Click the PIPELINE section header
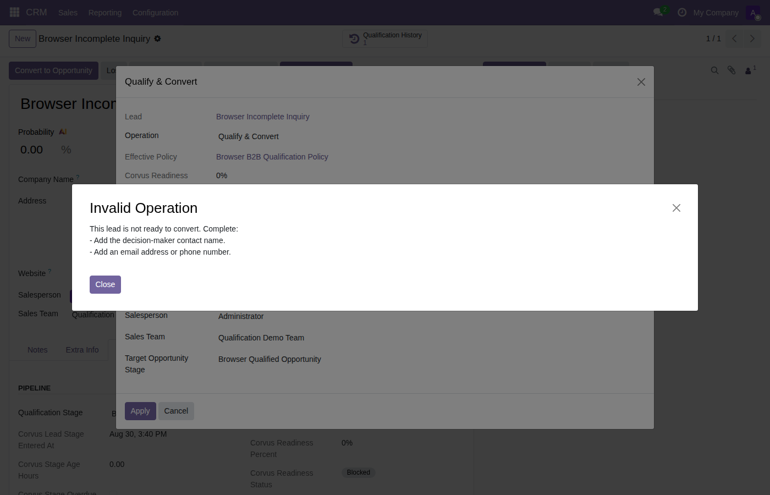This screenshot has width=770, height=495. click(x=34, y=388)
